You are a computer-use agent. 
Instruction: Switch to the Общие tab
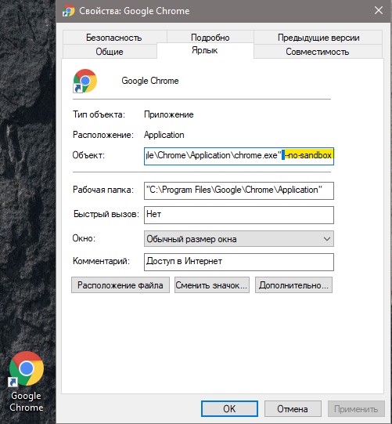coord(110,52)
